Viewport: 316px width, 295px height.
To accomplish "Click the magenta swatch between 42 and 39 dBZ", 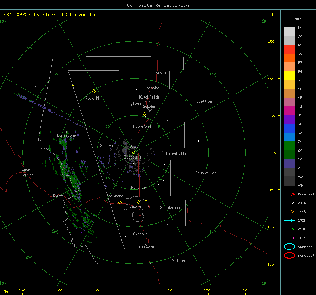I will tap(289, 110).
